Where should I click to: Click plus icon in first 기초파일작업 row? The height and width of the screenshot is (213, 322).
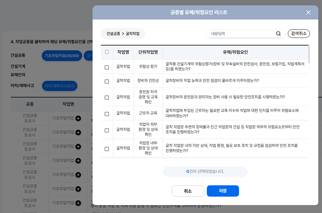click(x=78, y=118)
